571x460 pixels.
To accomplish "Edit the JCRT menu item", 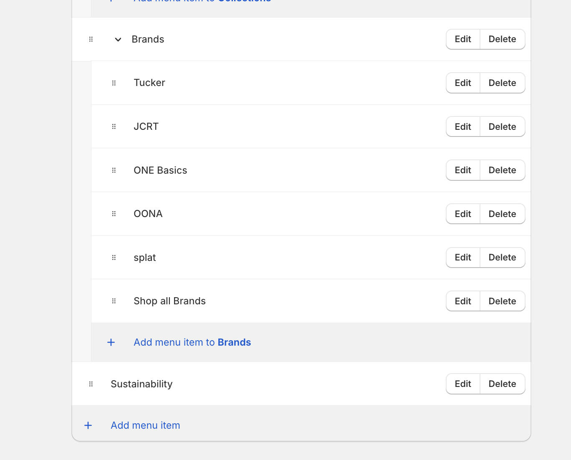I will [x=463, y=126].
